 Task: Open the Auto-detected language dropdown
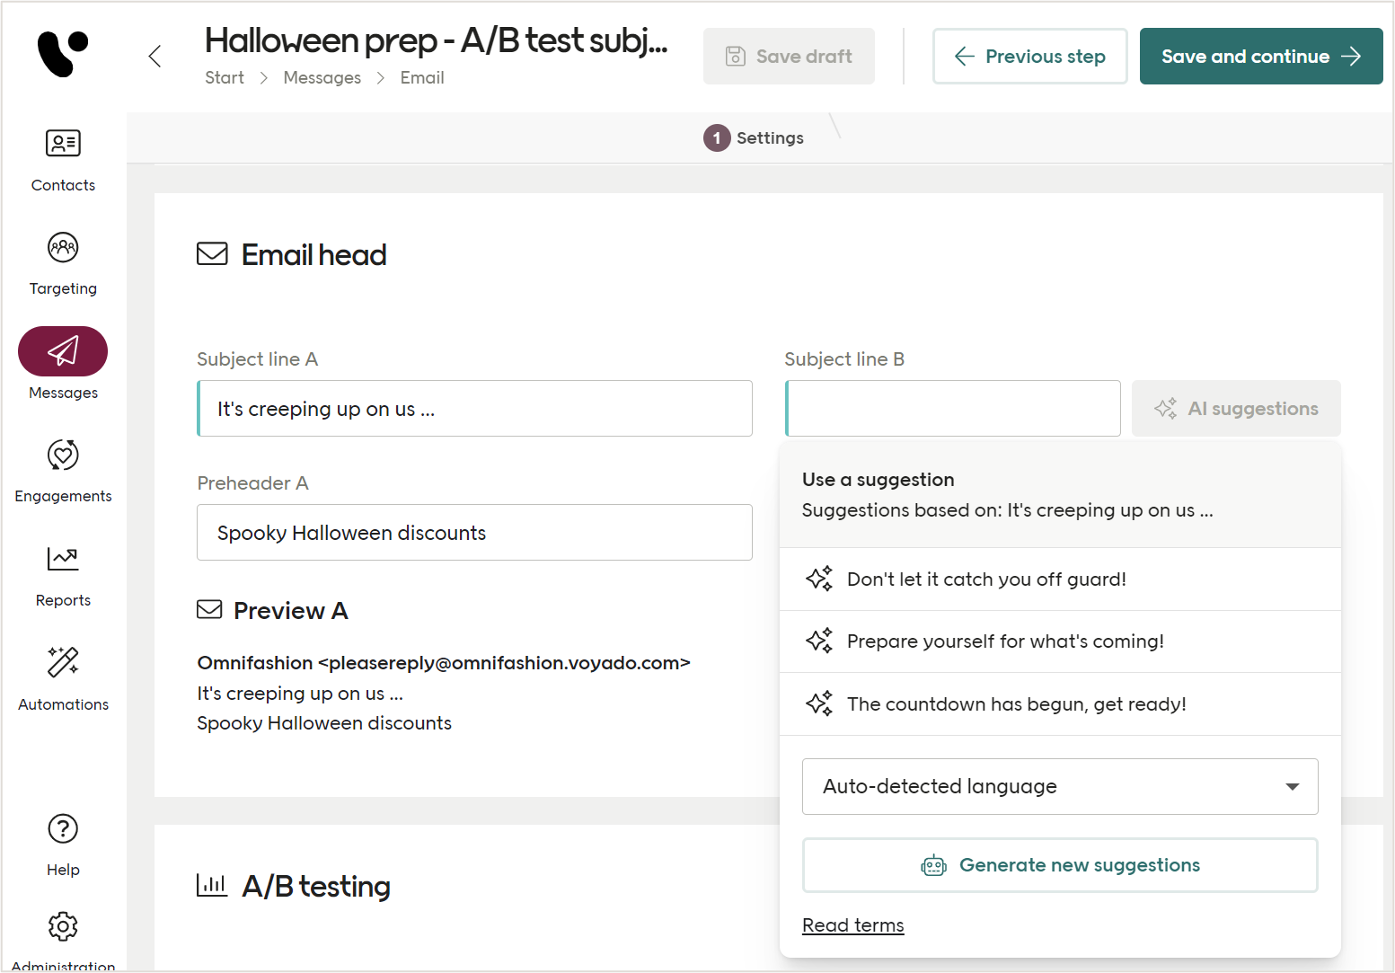coord(1059,786)
